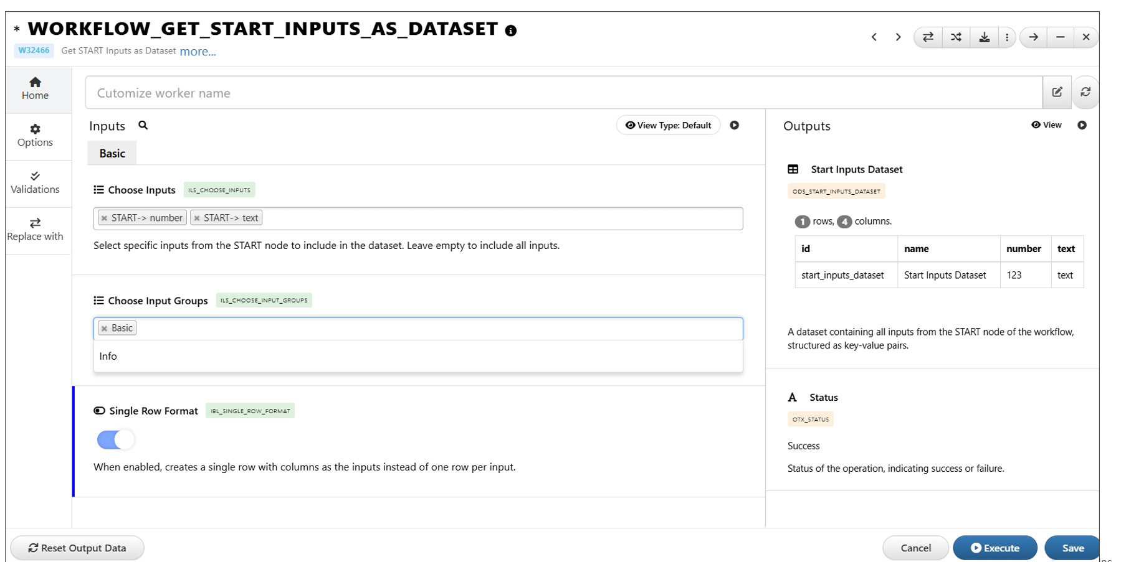Click the info icon beside workflow title

click(x=511, y=30)
